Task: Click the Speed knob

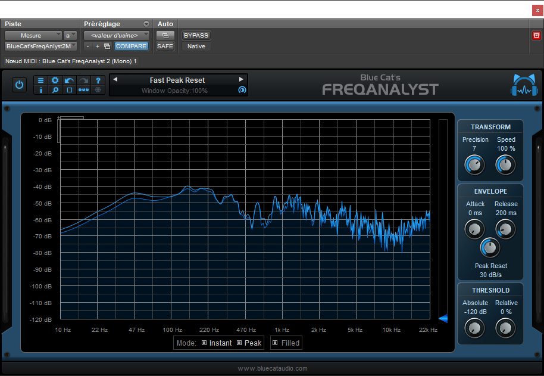Action: point(505,165)
